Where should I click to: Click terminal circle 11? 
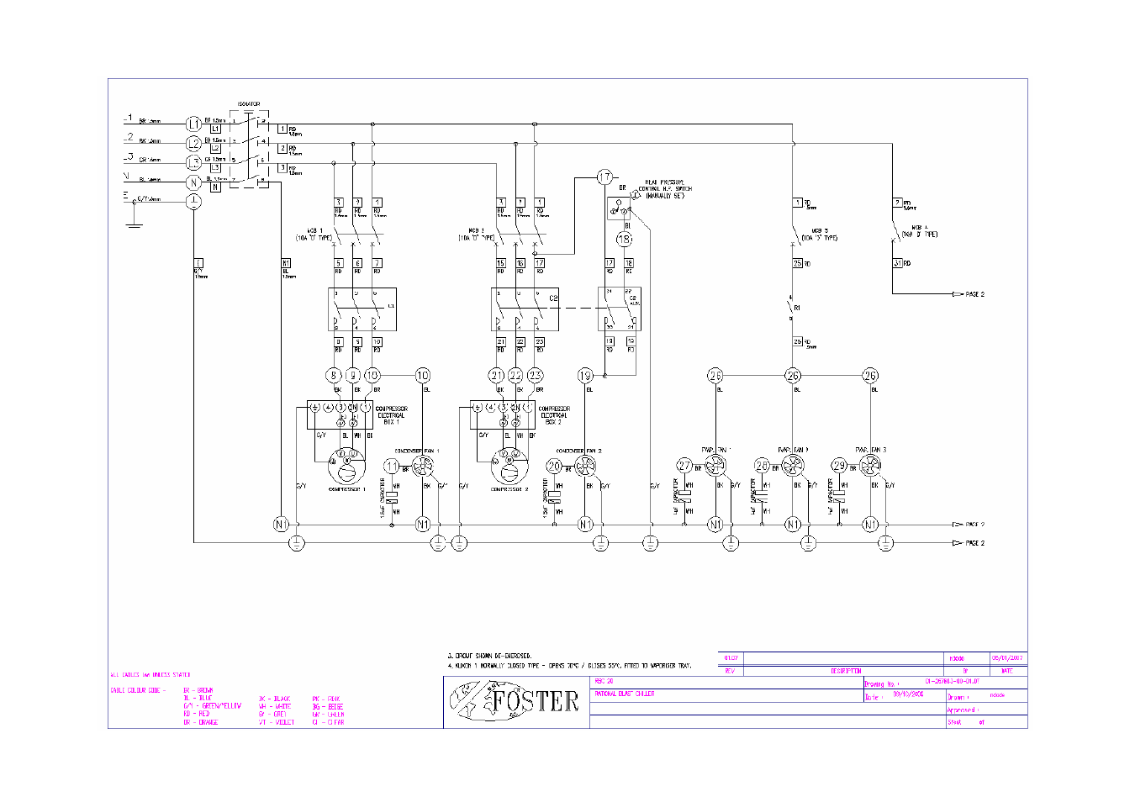[392, 466]
